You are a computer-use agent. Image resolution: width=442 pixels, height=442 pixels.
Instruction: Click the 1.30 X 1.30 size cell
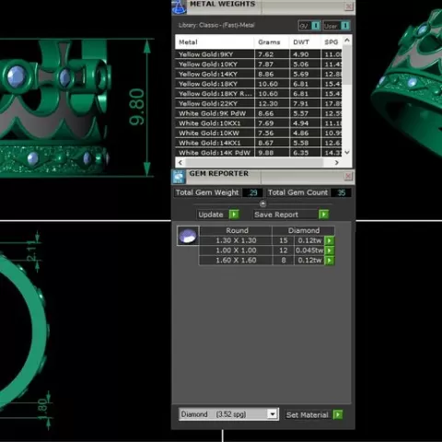point(236,240)
